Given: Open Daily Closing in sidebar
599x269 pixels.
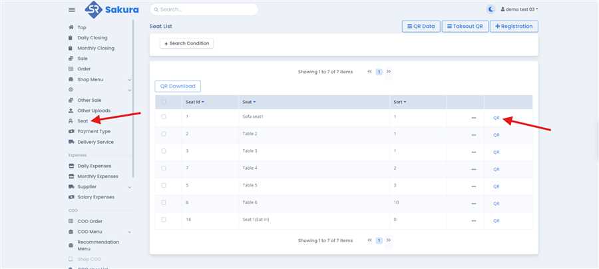Looking at the screenshot, I should pyautogui.click(x=92, y=38).
